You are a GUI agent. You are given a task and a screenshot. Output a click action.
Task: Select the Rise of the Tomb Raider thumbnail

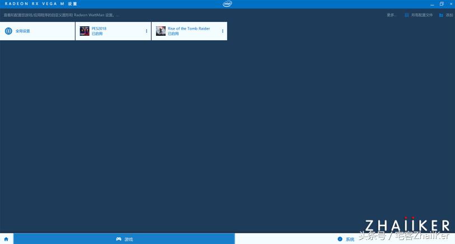[161, 31]
